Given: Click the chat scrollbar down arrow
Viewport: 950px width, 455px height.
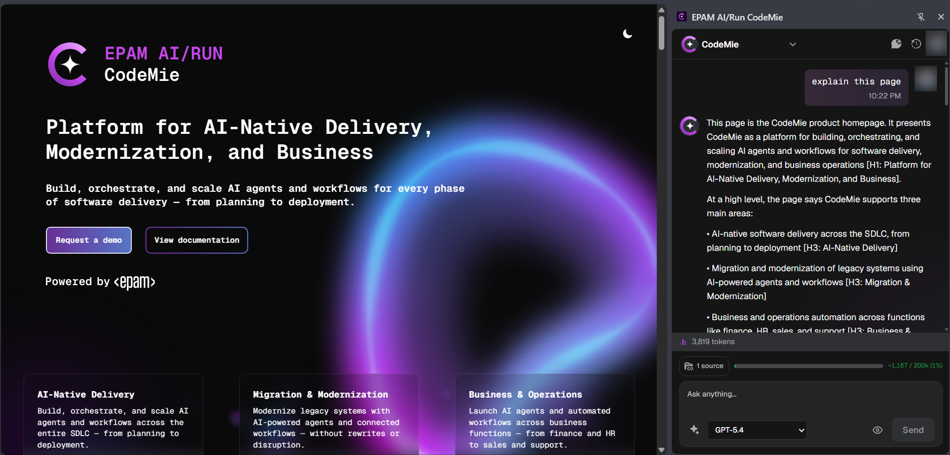Looking at the screenshot, I should coord(947,330).
